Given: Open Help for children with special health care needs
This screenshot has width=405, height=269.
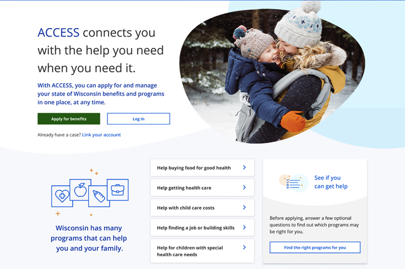Looking at the screenshot, I should 202,251.
